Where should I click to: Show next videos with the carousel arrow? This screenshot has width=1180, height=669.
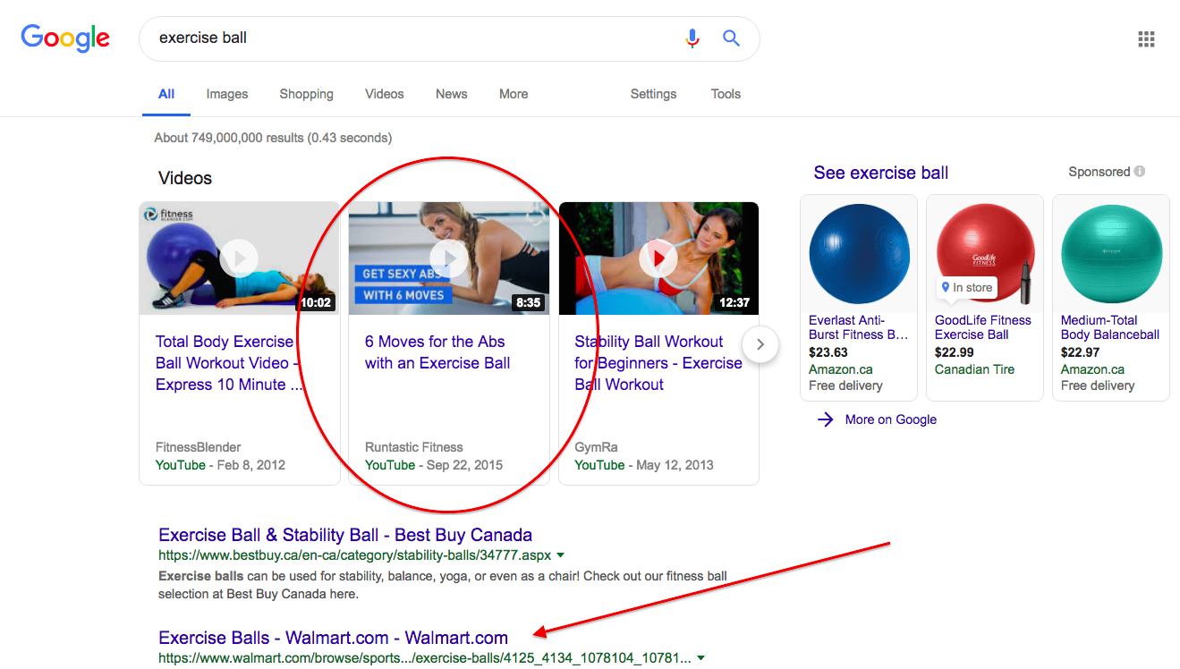760,344
